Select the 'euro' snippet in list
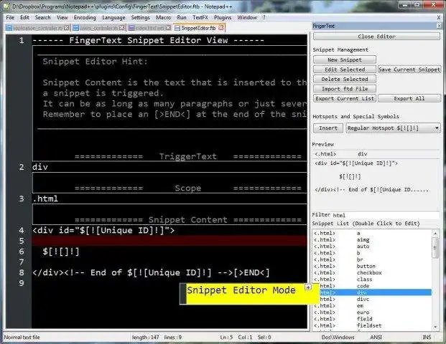The height and width of the screenshot is (344, 446). (x=372, y=312)
